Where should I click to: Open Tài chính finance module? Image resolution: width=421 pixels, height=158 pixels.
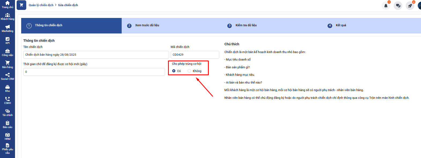click(x=8, y=113)
